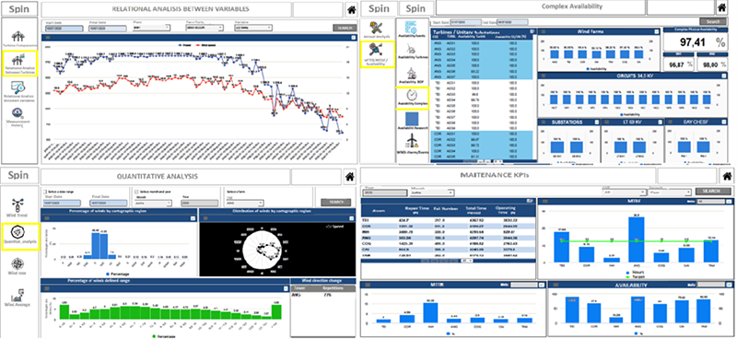Go home from Quantitative Analysis dashboard
Screen dimensions: 737x339
pos(349,176)
